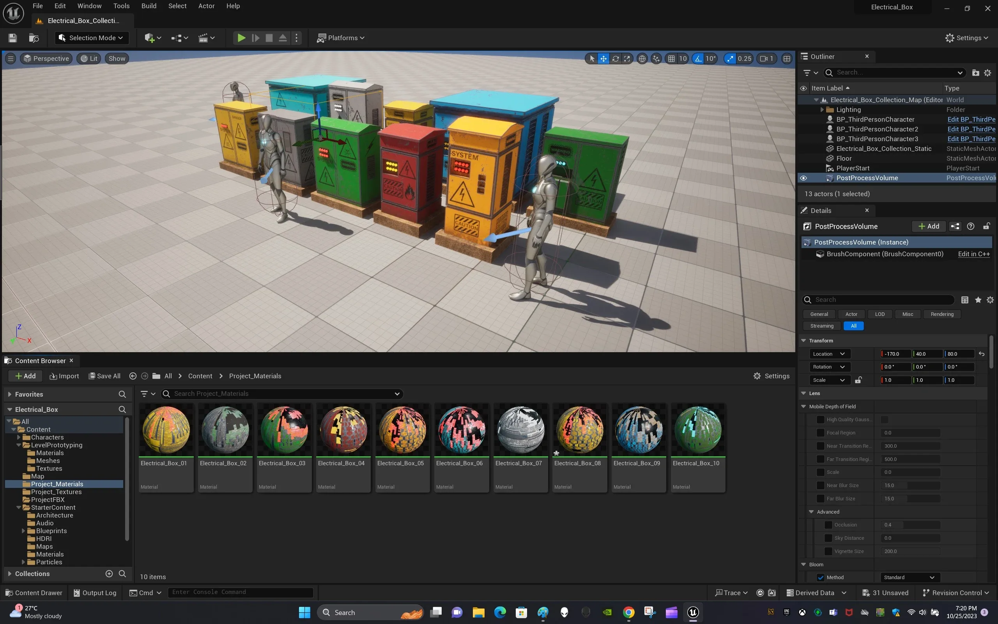Enable the Near Blur Size checkbox

820,485
